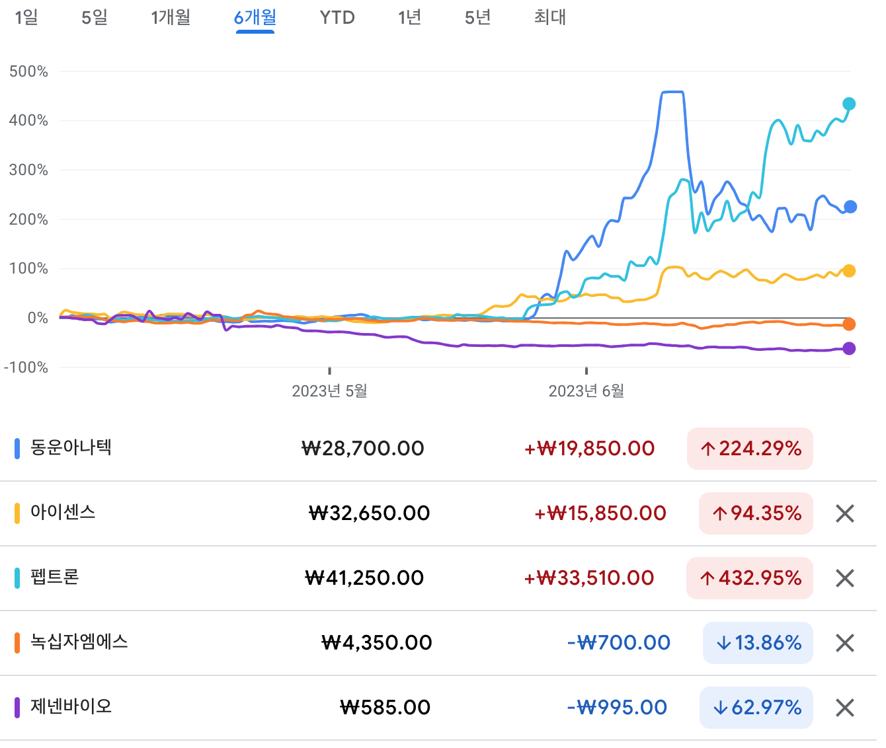Click the ₩585.00 price value
886x748 pixels.
(x=385, y=708)
